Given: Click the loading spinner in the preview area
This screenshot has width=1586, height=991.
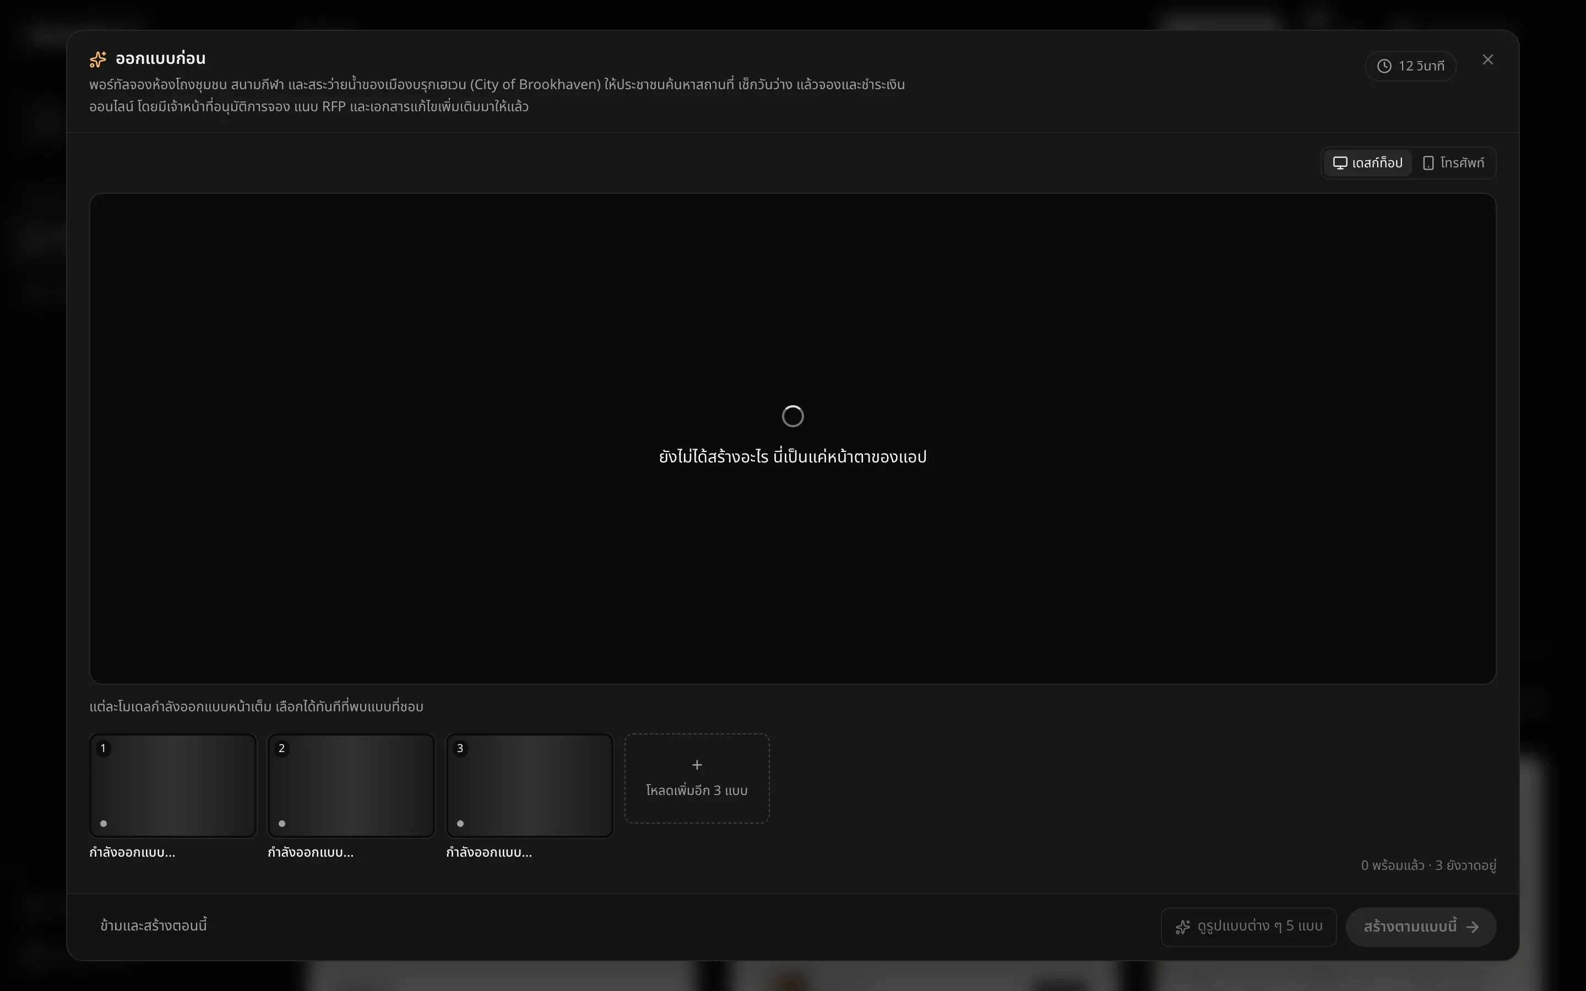Looking at the screenshot, I should click(793, 416).
